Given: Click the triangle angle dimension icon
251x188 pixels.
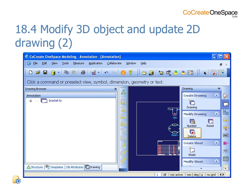Looking at the screenshot, I should point(123,146).
